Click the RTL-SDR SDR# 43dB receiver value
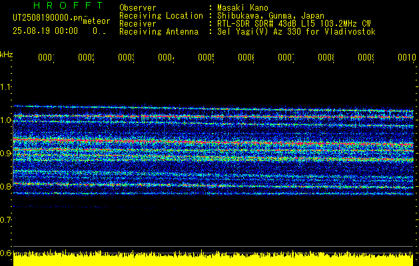Screen dimensions: 419x266 click(294, 24)
